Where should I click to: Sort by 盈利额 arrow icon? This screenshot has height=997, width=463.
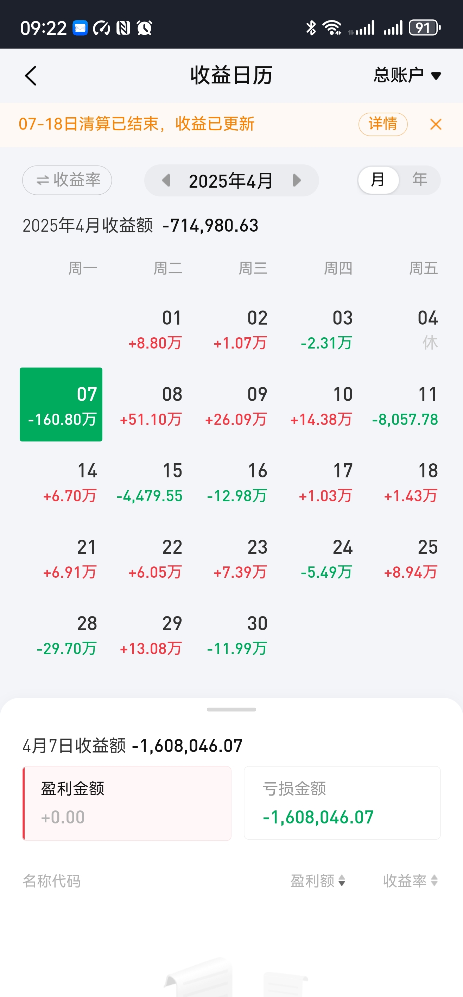342,881
